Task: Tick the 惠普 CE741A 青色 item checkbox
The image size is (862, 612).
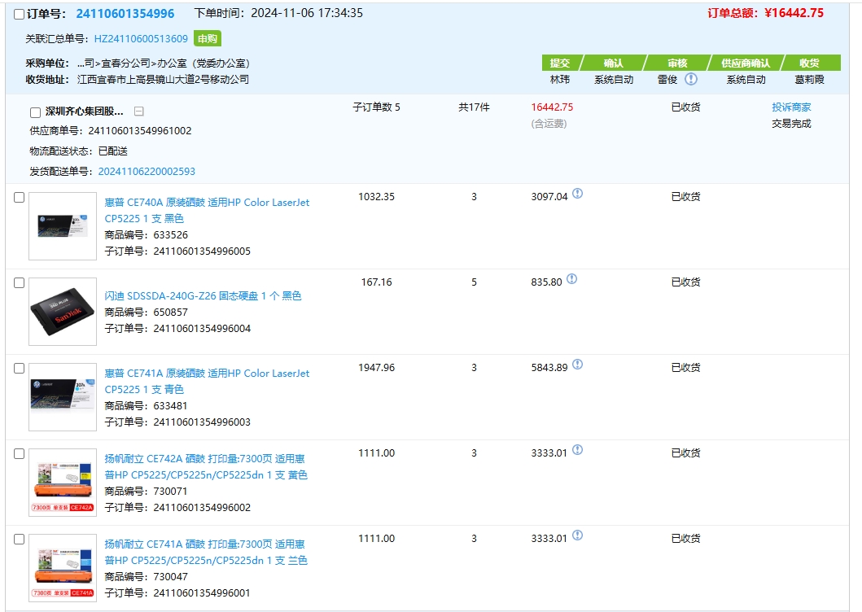Action: tap(20, 369)
